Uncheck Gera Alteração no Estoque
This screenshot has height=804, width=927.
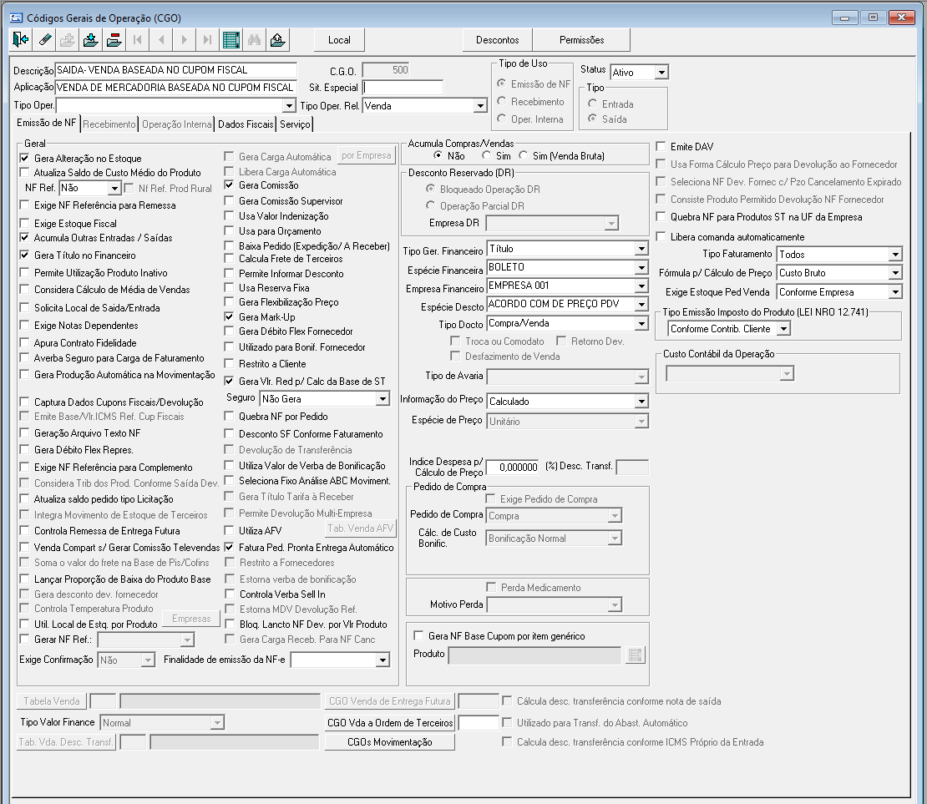(24, 159)
